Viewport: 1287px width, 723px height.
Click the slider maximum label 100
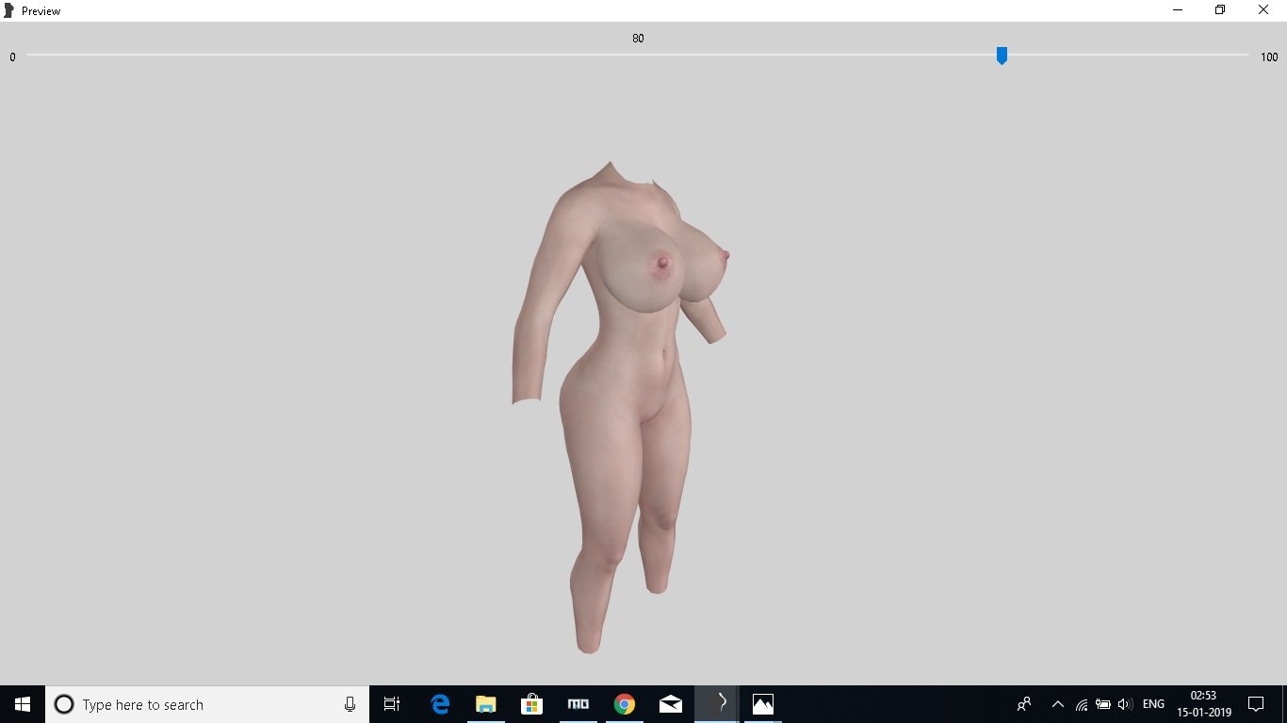[1269, 57]
